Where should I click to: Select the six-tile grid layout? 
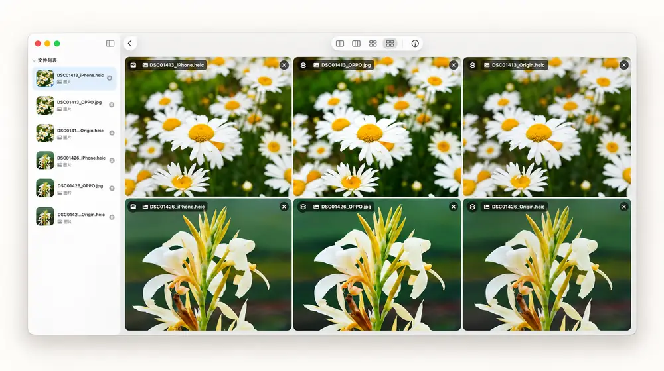390,44
